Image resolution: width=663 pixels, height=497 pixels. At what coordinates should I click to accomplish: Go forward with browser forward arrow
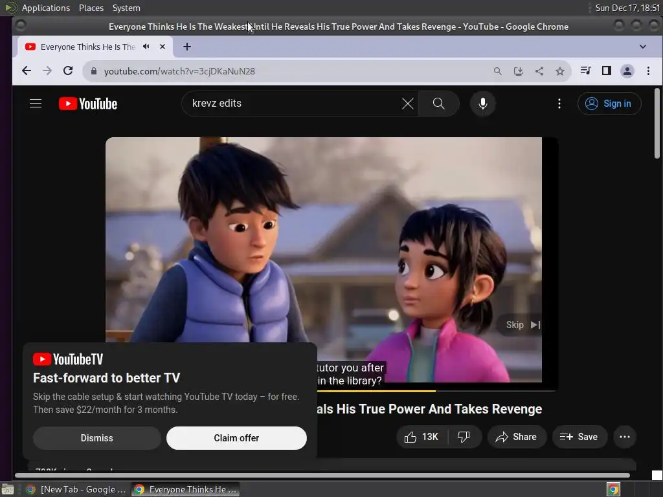pos(47,71)
